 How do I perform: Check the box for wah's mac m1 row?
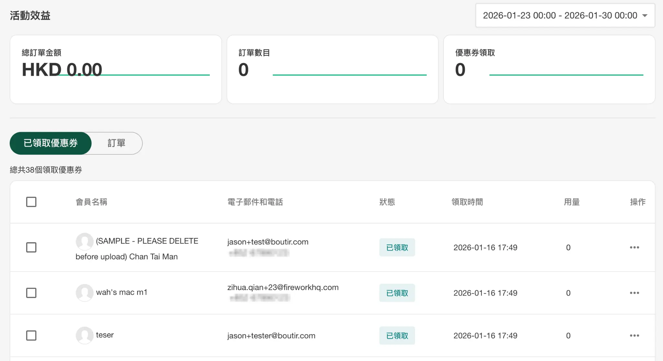(x=31, y=293)
